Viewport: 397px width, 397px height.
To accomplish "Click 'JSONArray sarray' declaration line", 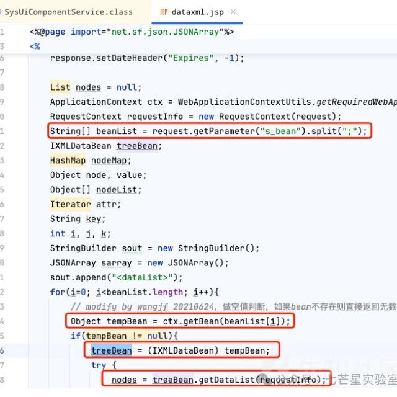I will [x=139, y=263].
